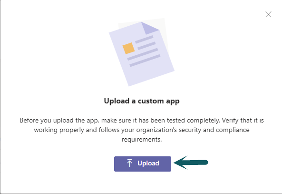Image resolution: width=282 pixels, height=194 pixels.
Task: Click the dark green arrow annotation
Action: [191, 163]
